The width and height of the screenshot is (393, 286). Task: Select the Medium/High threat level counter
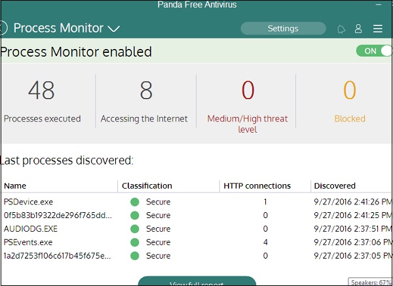[248, 103]
